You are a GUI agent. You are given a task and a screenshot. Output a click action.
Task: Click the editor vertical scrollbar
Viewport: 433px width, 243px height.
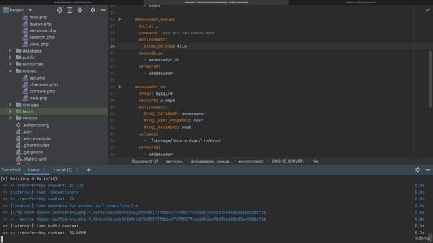pyautogui.click(x=430, y=79)
